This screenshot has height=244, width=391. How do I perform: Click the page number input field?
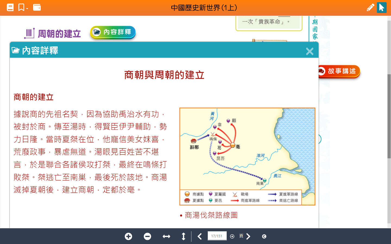217,236
